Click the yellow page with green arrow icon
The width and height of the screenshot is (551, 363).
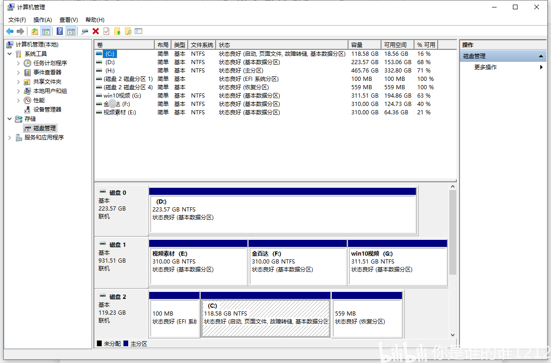(x=118, y=31)
